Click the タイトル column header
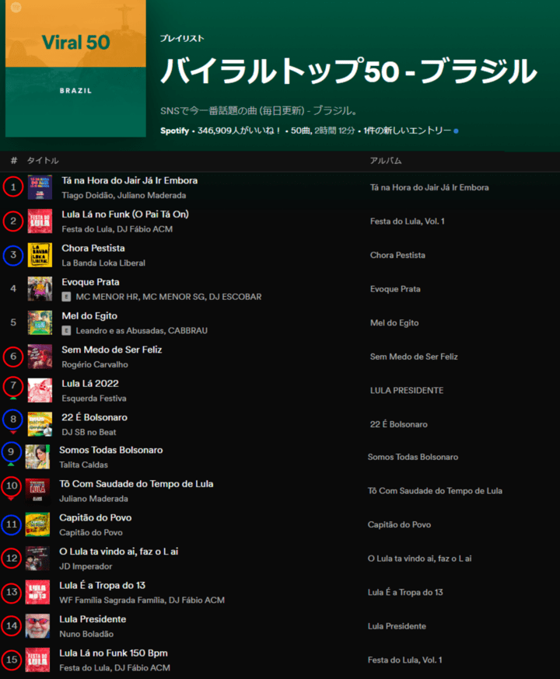The height and width of the screenshot is (679, 560). 43,160
